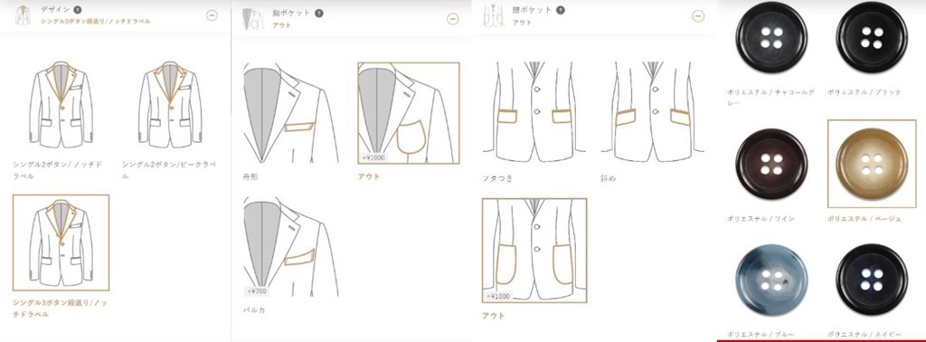926x342 pixels.
Task: Pick the blue marbled polyester button
Action: tap(771, 280)
